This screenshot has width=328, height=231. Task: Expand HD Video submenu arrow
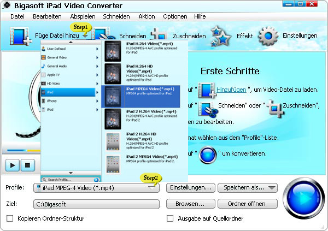[97, 84]
